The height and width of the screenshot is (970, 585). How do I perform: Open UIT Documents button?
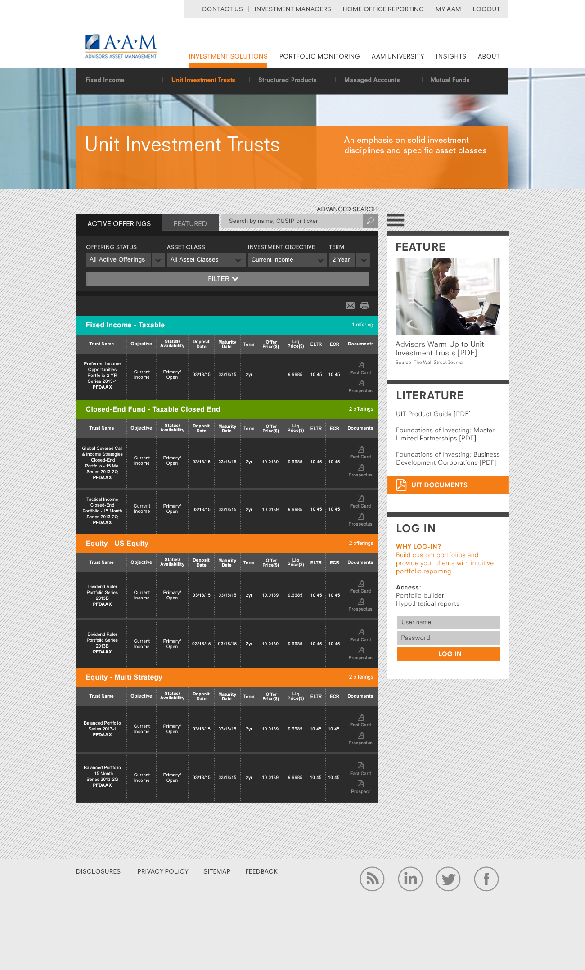pos(448,485)
